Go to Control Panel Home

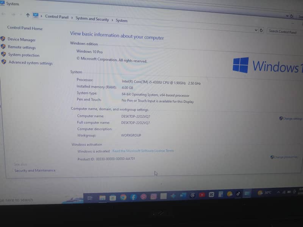click(25, 28)
